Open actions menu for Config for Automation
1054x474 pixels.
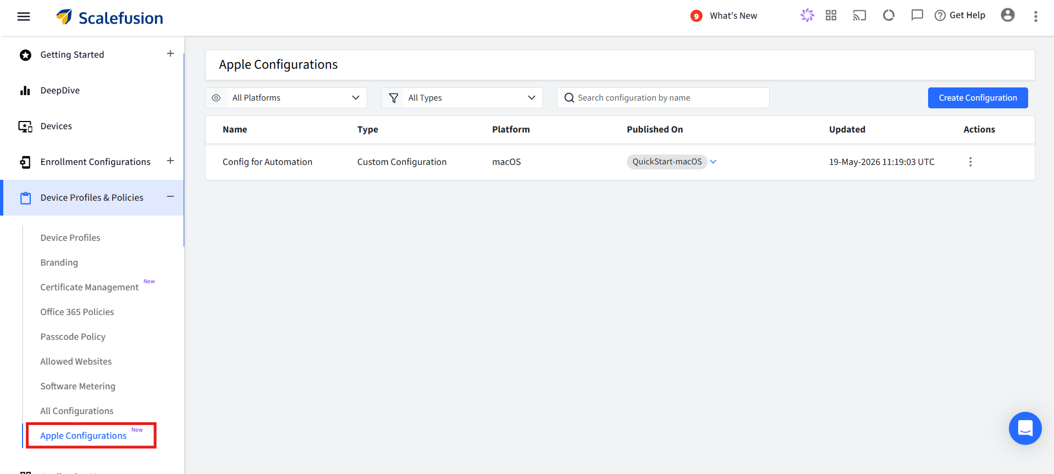970,162
